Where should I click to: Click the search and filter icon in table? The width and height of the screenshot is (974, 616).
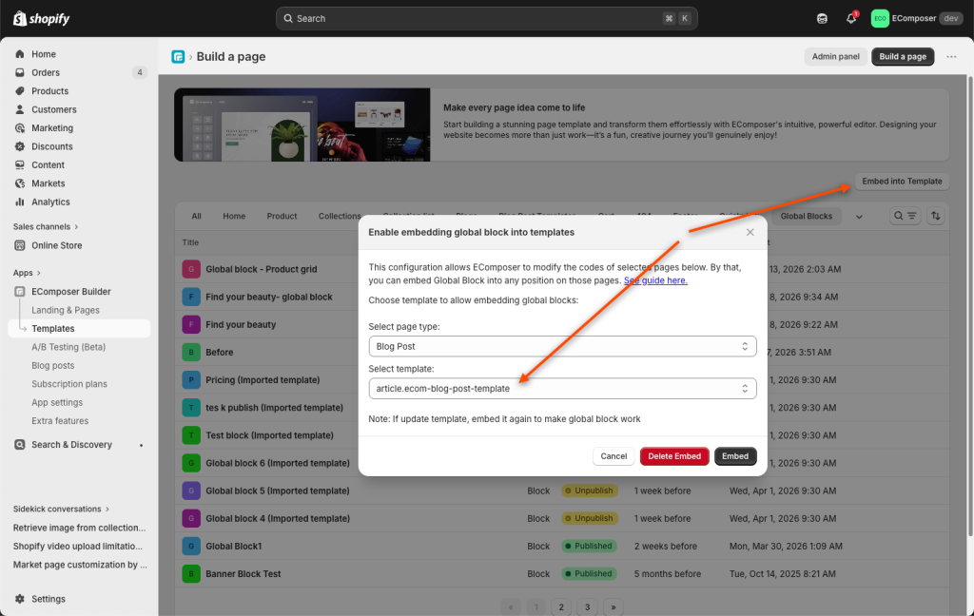point(905,216)
